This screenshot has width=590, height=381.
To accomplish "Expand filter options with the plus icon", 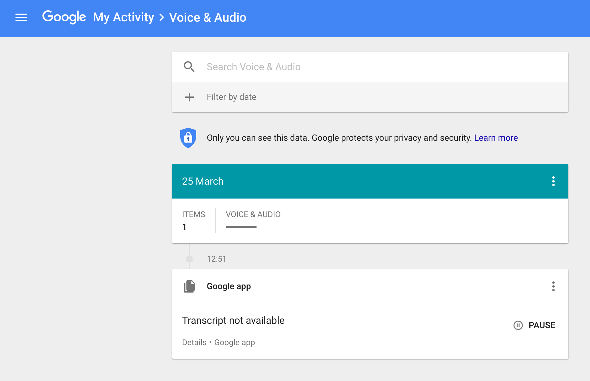I will [x=189, y=97].
